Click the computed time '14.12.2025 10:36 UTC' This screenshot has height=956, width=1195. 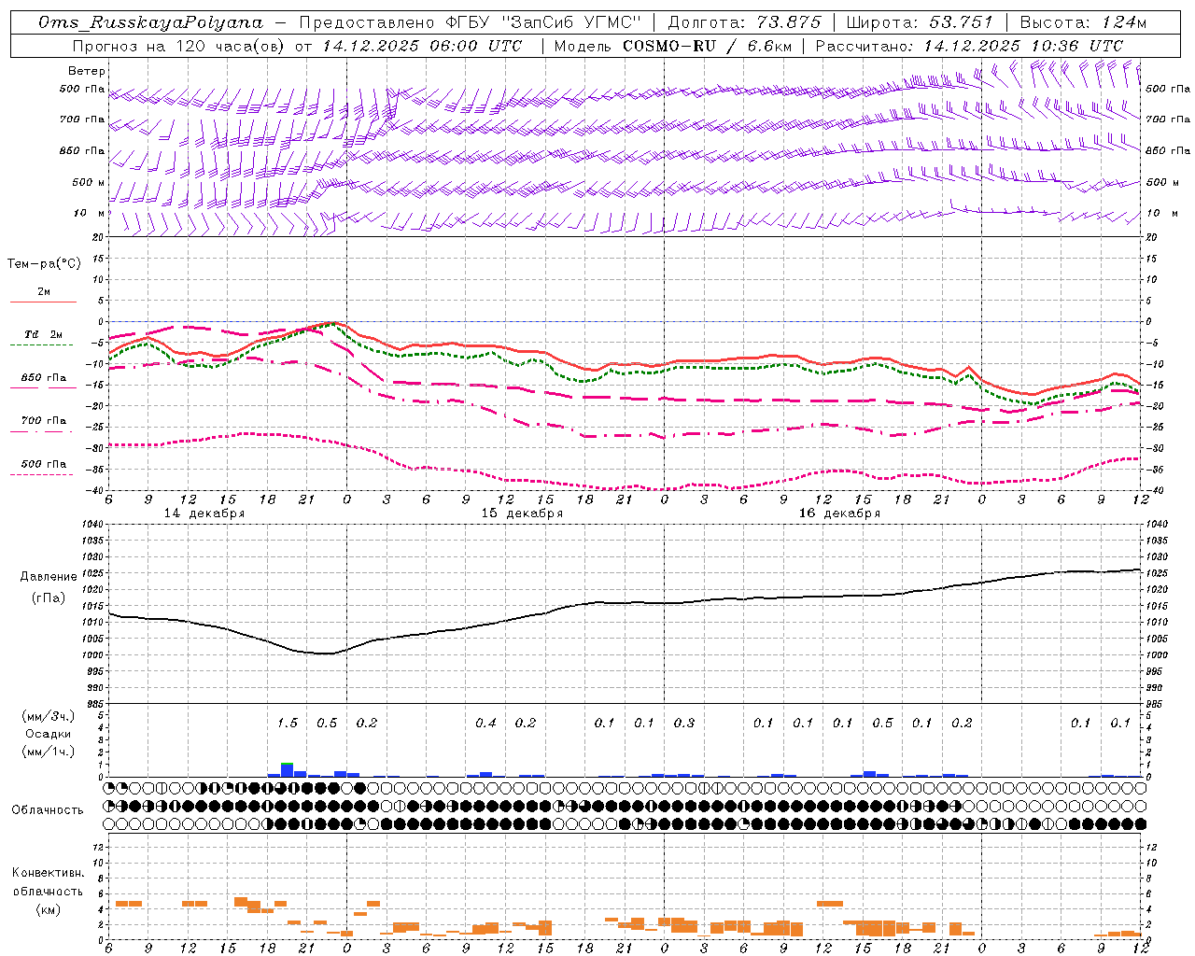coord(1023,46)
